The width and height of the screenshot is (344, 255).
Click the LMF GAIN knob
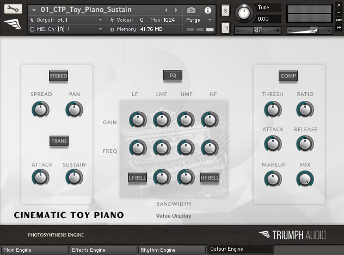click(x=162, y=119)
